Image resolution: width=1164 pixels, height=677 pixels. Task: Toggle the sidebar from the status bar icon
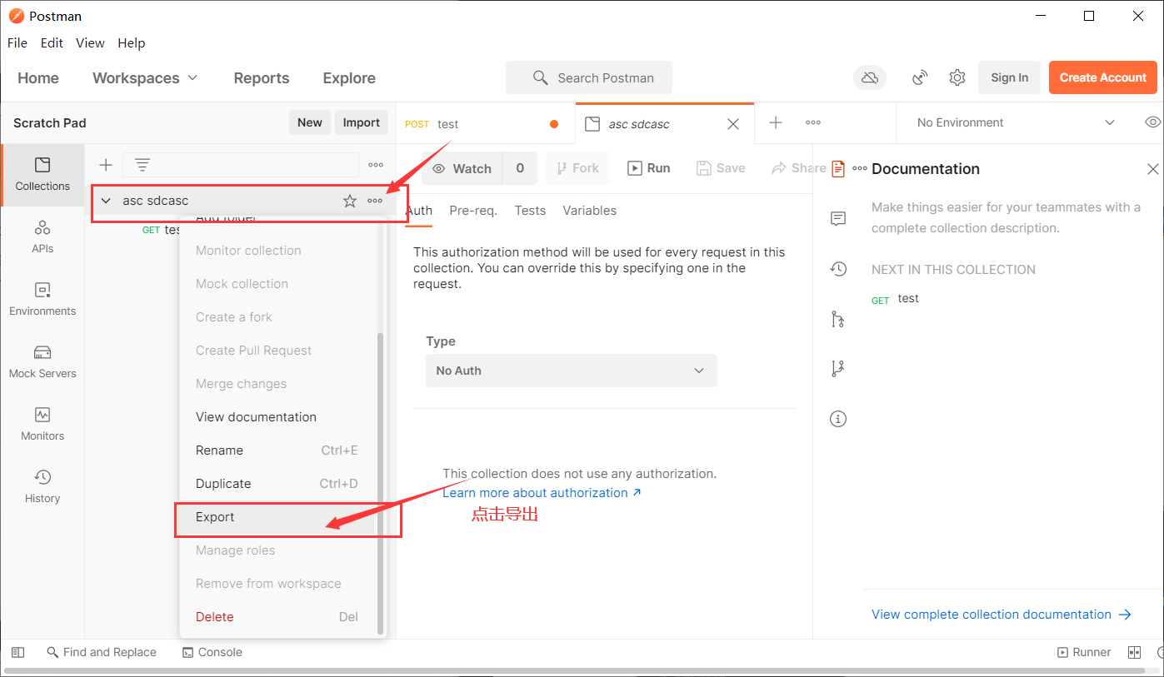[17, 652]
